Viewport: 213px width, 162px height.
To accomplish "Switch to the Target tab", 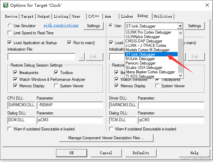I will click(27, 16).
